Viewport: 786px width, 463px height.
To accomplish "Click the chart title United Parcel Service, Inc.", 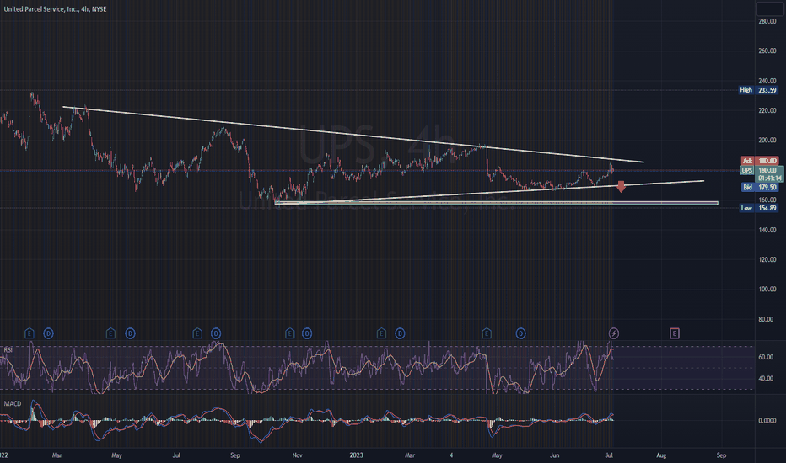I will click(40, 9).
